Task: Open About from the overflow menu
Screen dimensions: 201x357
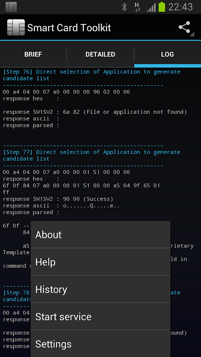Action: tap(100, 235)
